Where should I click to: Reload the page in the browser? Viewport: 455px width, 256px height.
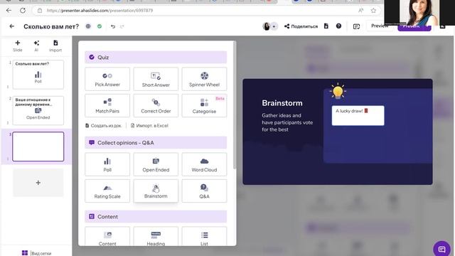[x=23, y=11]
